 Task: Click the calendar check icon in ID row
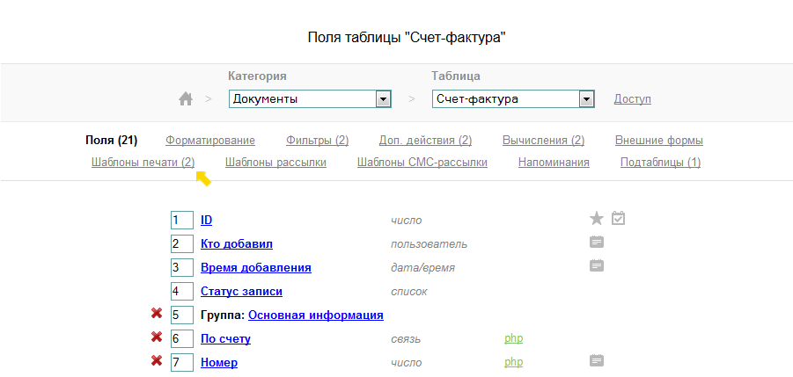618,218
